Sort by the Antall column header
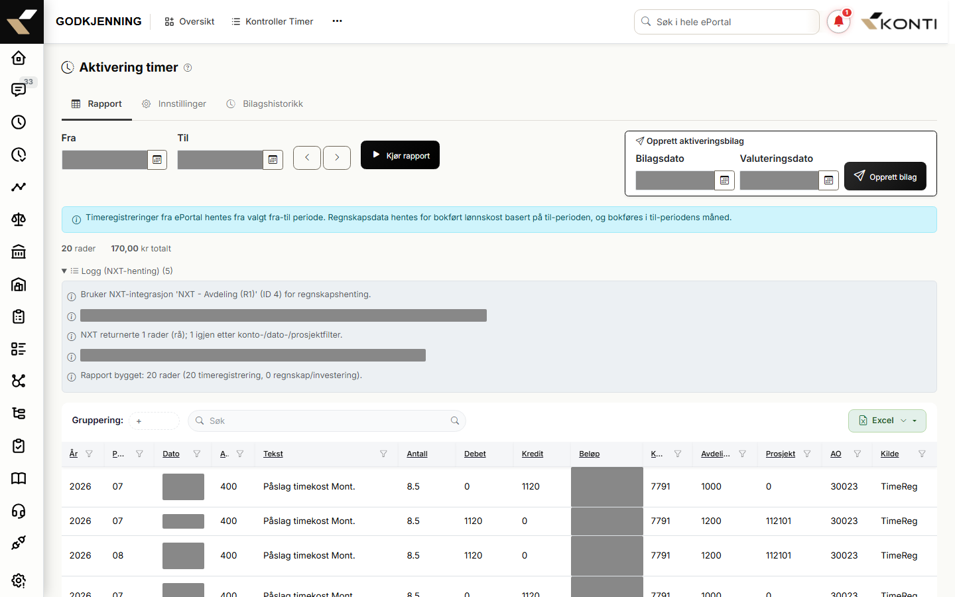Image resolution: width=955 pixels, height=597 pixels. pos(417,454)
